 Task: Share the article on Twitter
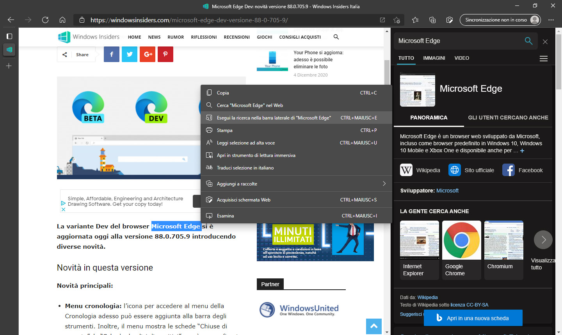[x=130, y=54]
